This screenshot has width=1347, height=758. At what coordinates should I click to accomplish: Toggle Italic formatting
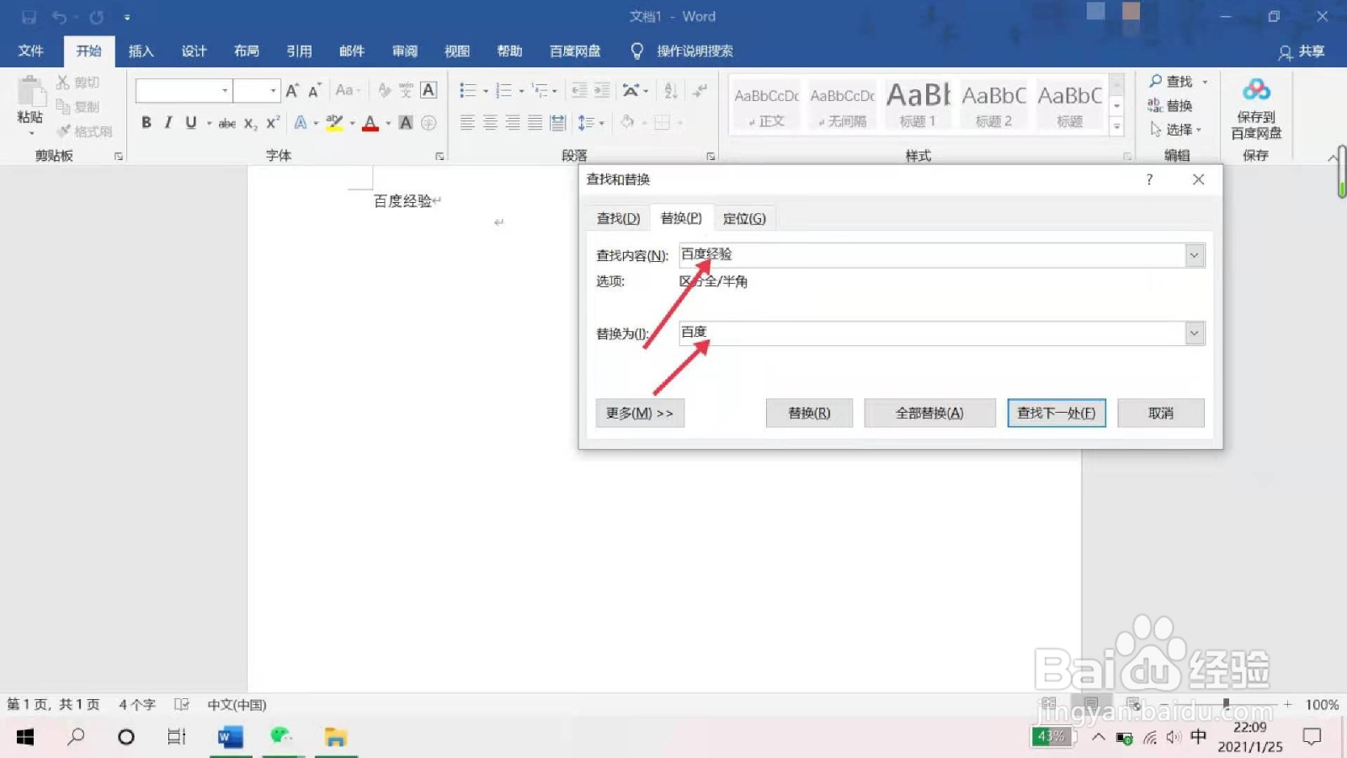click(x=168, y=123)
